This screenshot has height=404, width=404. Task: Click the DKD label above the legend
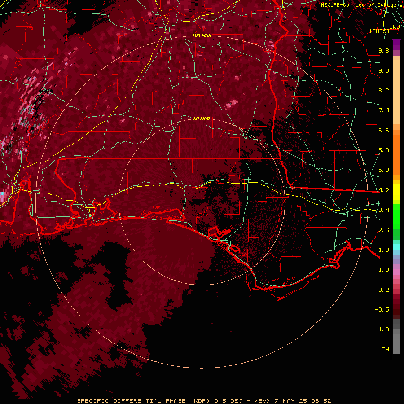click(x=395, y=27)
